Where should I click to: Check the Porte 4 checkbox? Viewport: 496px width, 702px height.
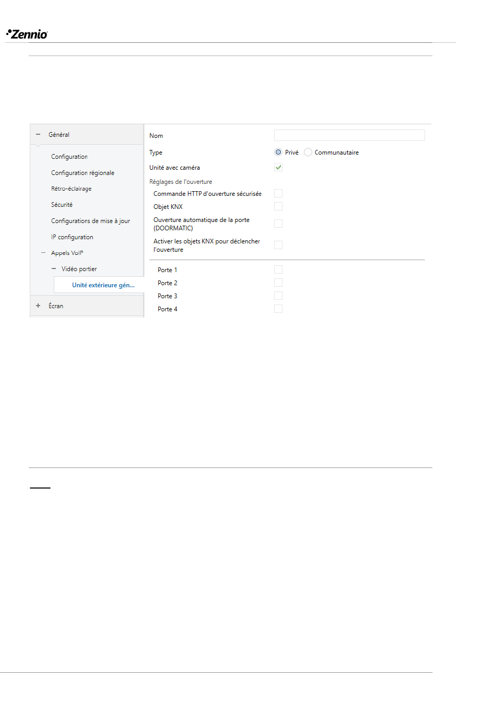pos(278,309)
